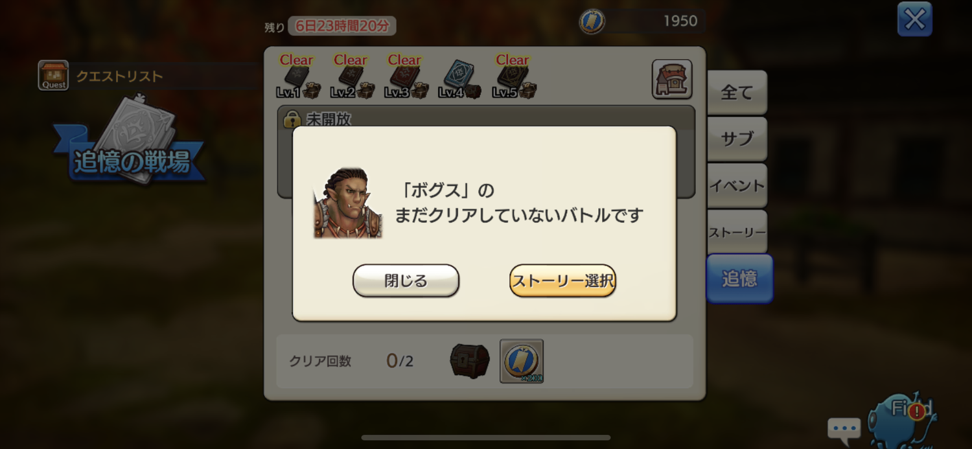Click the treasure chest reward icon
Viewport: 972px width, 449px height.
(470, 361)
